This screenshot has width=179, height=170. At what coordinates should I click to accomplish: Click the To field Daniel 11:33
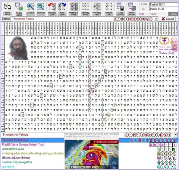[x=164, y=9]
